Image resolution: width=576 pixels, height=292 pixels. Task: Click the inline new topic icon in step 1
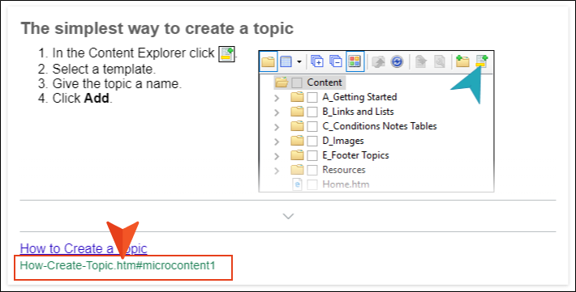226,54
